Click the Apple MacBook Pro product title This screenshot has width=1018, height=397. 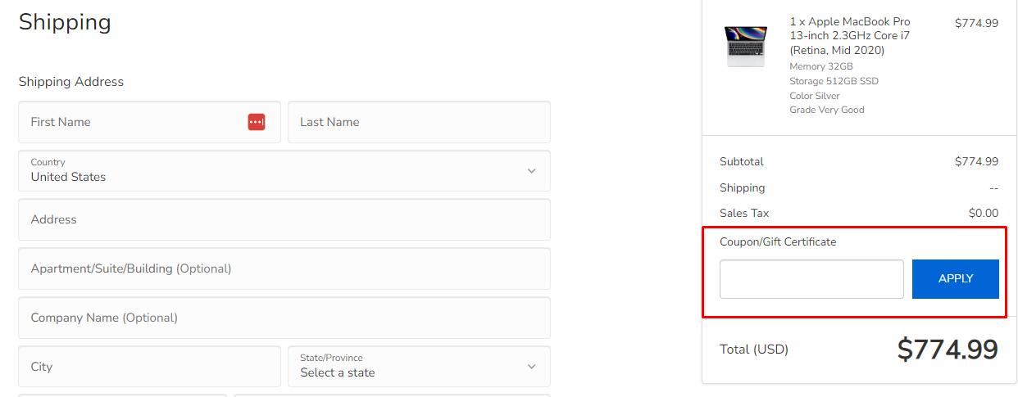coord(850,36)
